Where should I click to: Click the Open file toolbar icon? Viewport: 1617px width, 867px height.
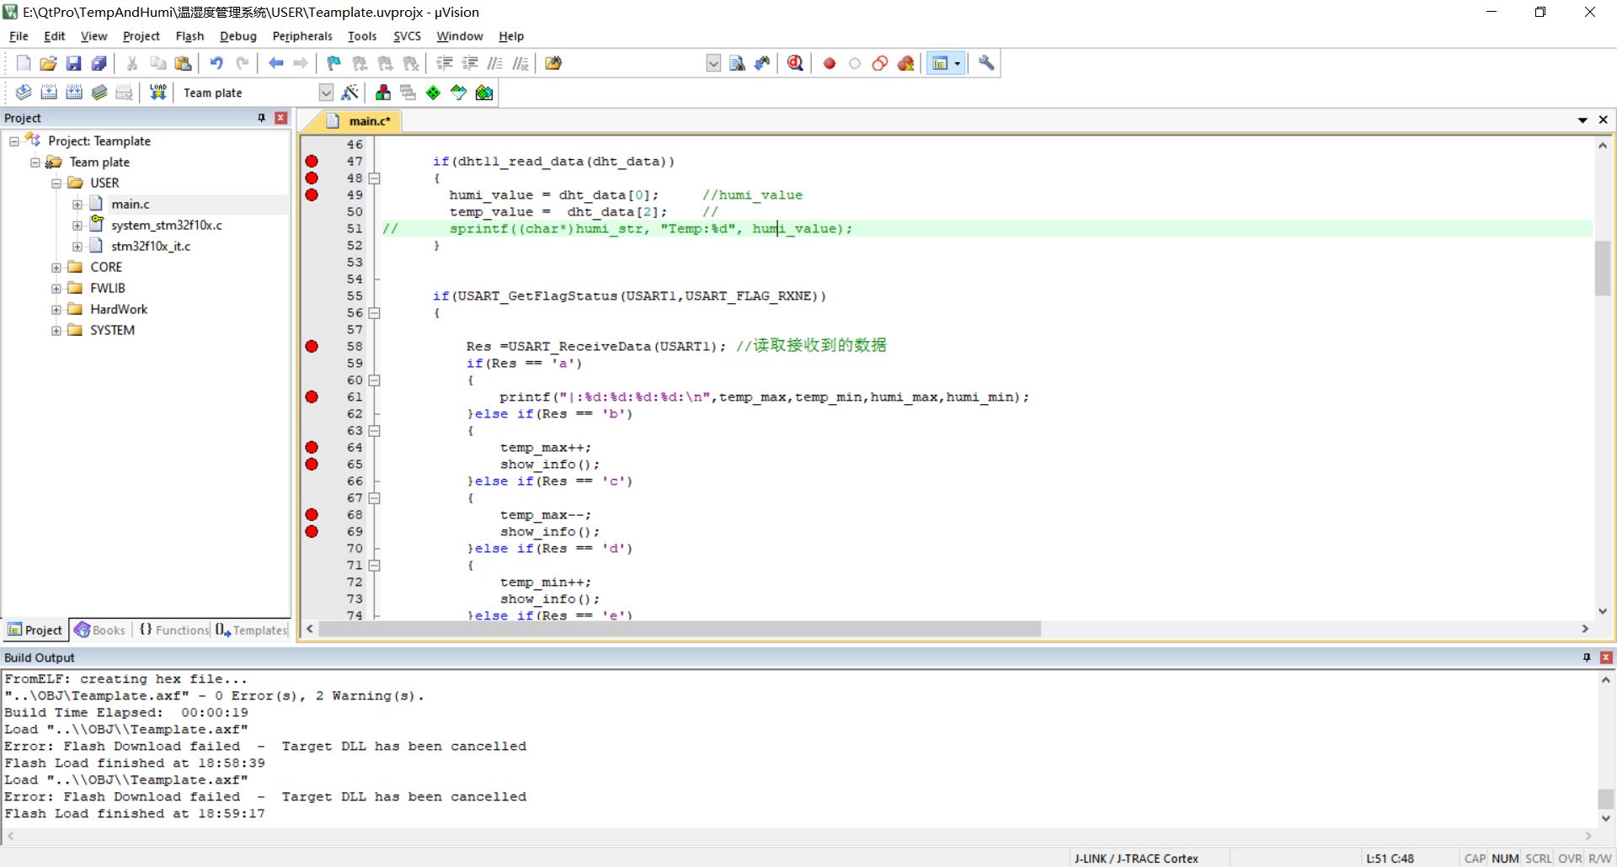(x=49, y=63)
